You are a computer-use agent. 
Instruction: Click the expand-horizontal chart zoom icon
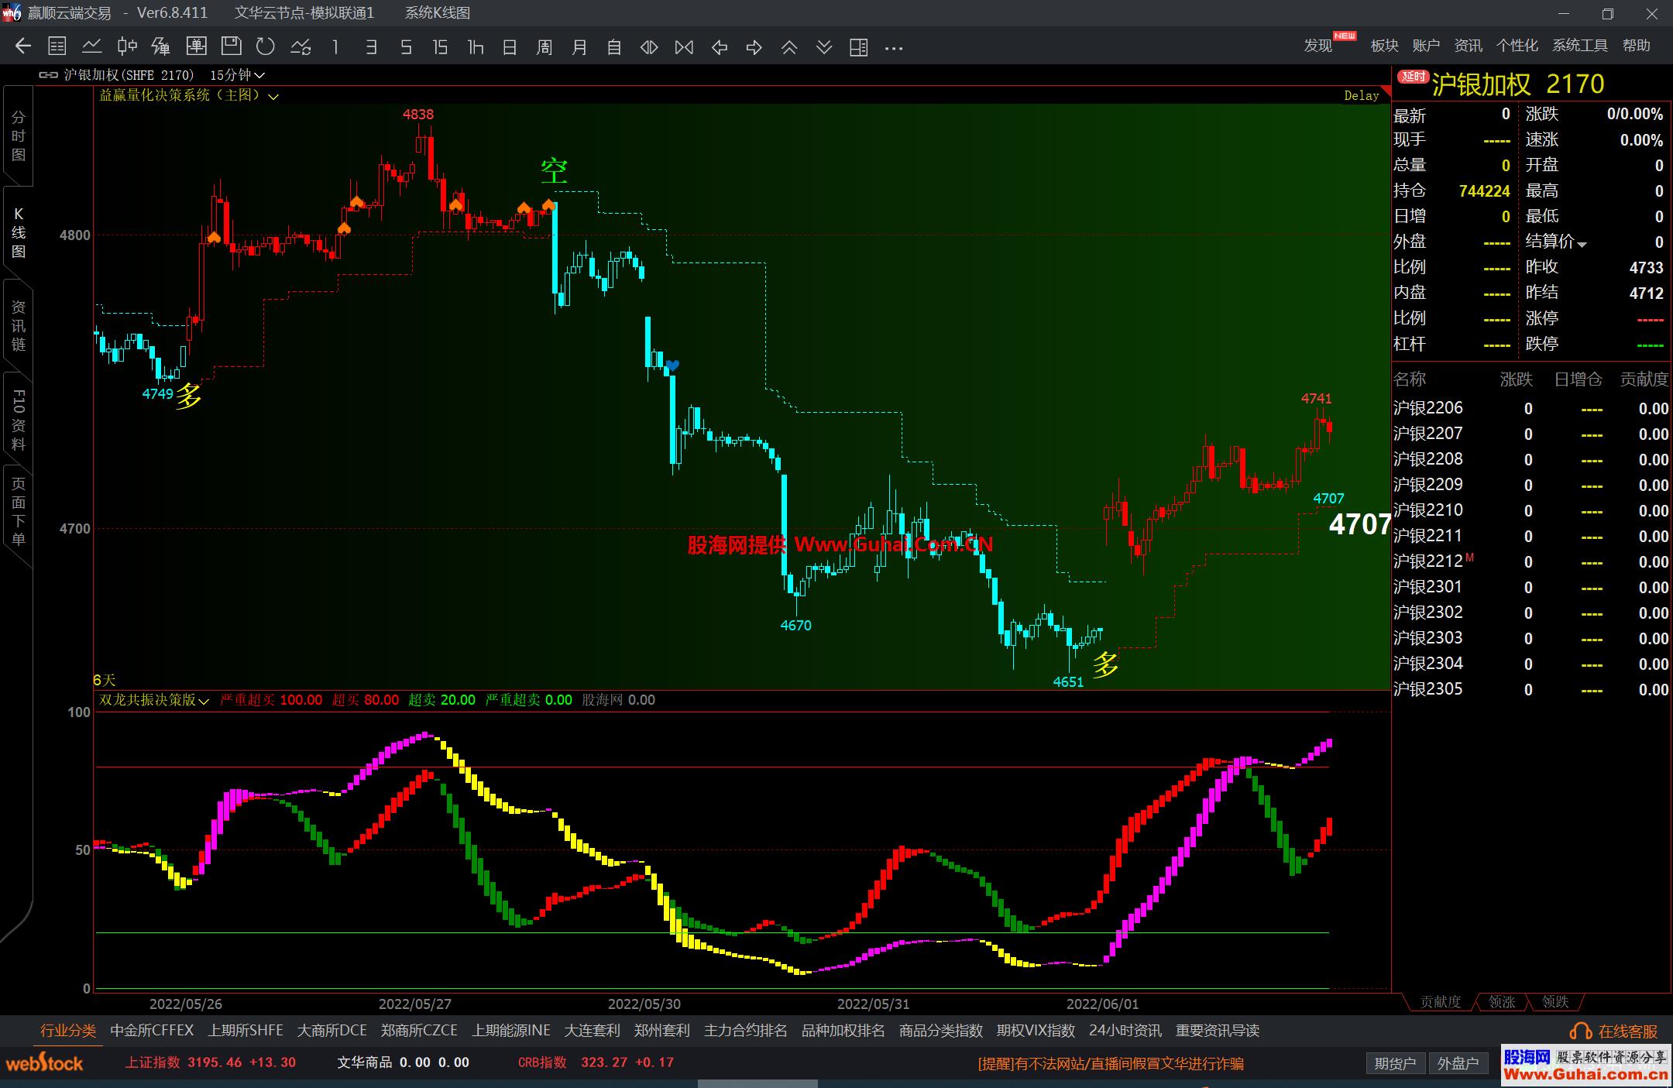click(x=649, y=47)
